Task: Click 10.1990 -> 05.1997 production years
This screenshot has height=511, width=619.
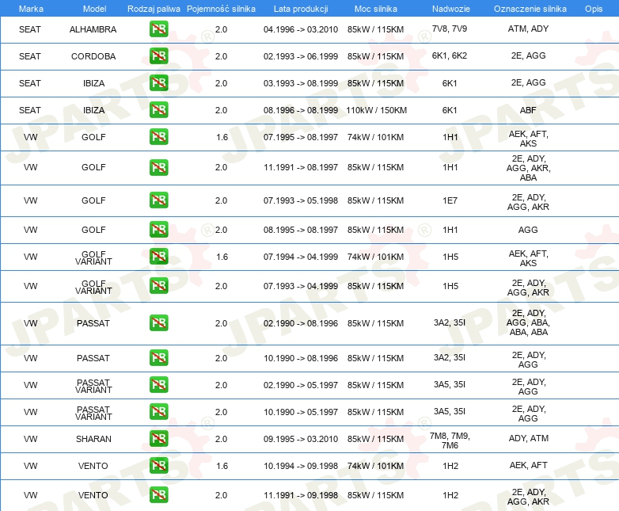Action: point(301,412)
